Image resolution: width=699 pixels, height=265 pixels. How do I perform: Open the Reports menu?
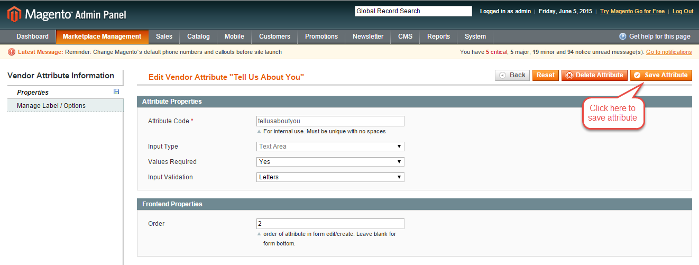tap(439, 36)
